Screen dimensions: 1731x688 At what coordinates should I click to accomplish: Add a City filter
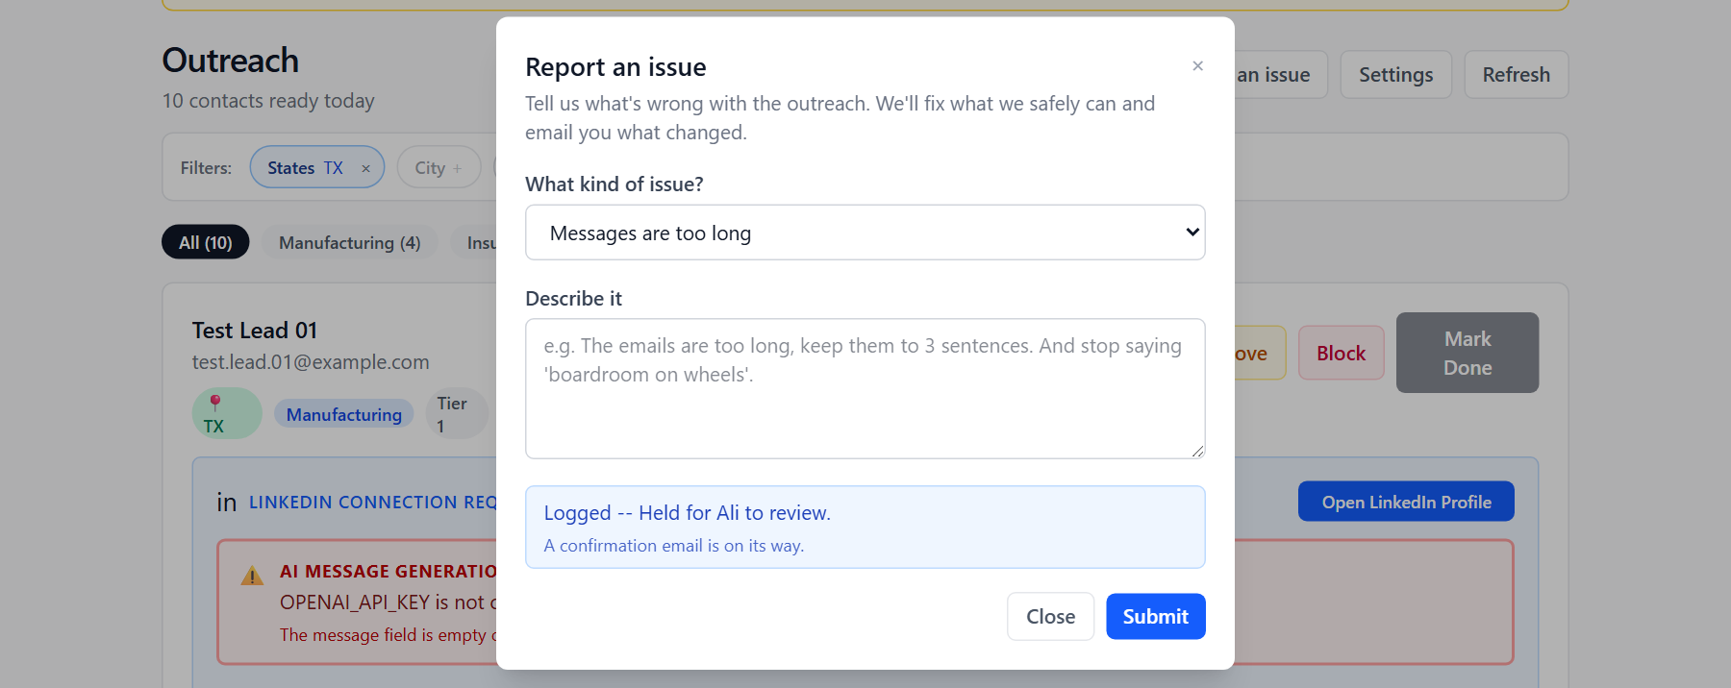(x=439, y=167)
